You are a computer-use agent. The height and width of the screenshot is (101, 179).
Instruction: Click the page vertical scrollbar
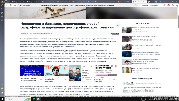click(178, 22)
